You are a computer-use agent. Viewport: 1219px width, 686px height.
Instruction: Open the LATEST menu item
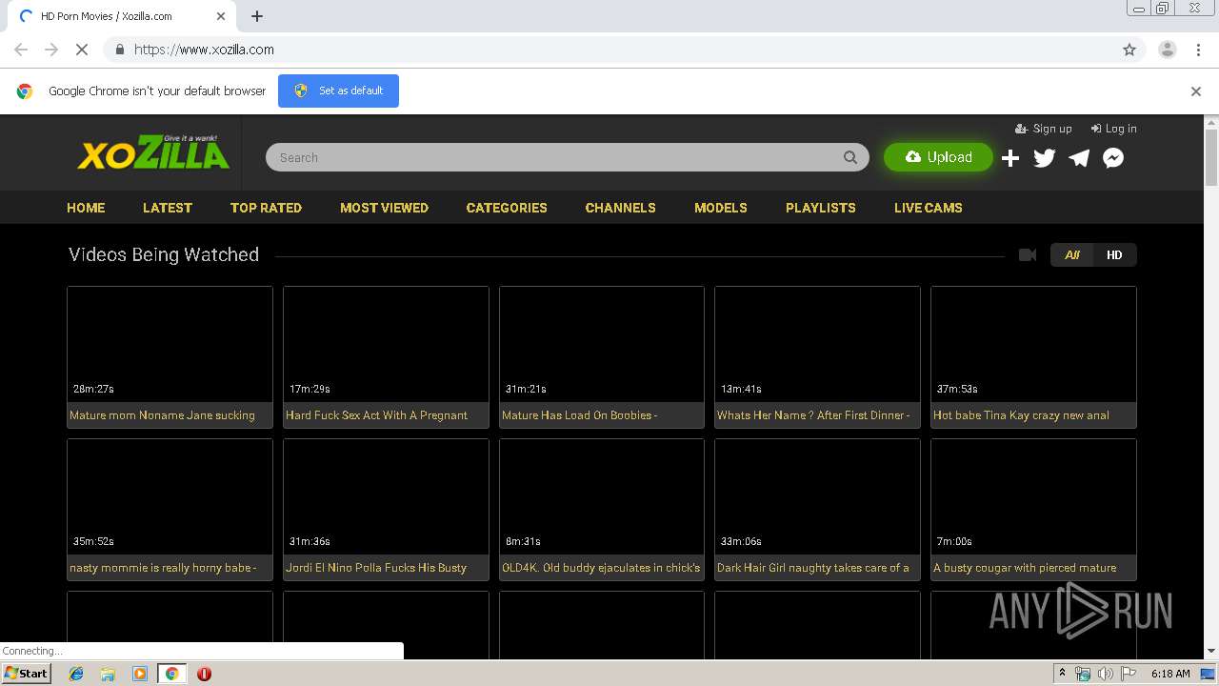(168, 208)
